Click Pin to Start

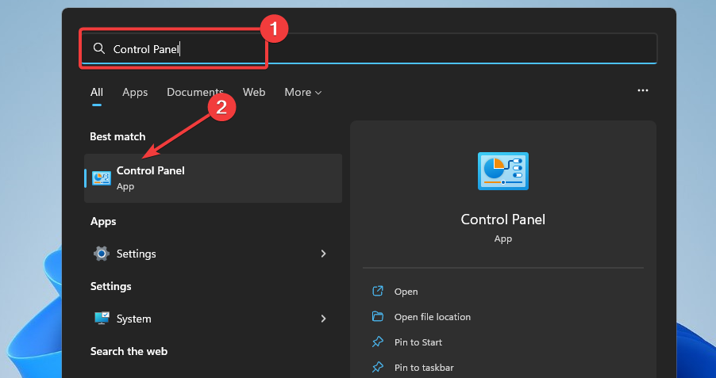point(418,342)
